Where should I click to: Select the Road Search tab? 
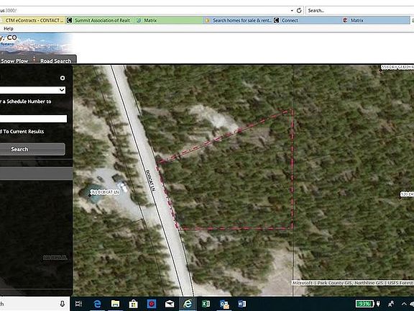(x=56, y=60)
